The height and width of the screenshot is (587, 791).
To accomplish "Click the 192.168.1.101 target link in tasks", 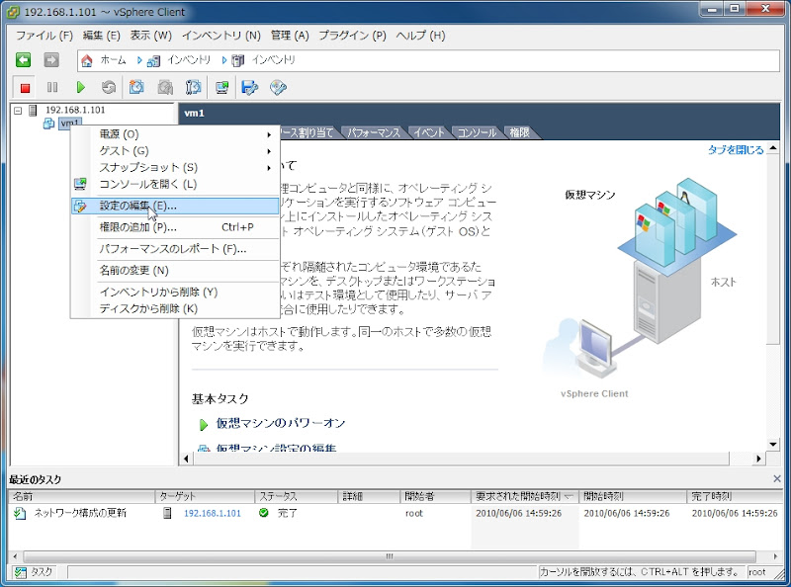I will tap(212, 513).
